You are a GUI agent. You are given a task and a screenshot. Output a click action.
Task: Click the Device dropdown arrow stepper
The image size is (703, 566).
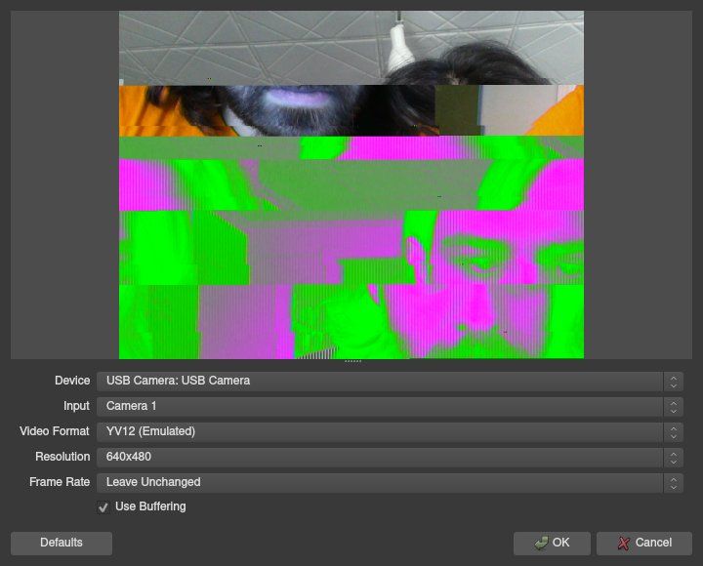pyautogui.click(x=673, y=382)
